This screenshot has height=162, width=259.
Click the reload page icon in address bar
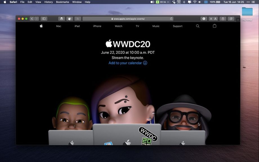point(171,19)
